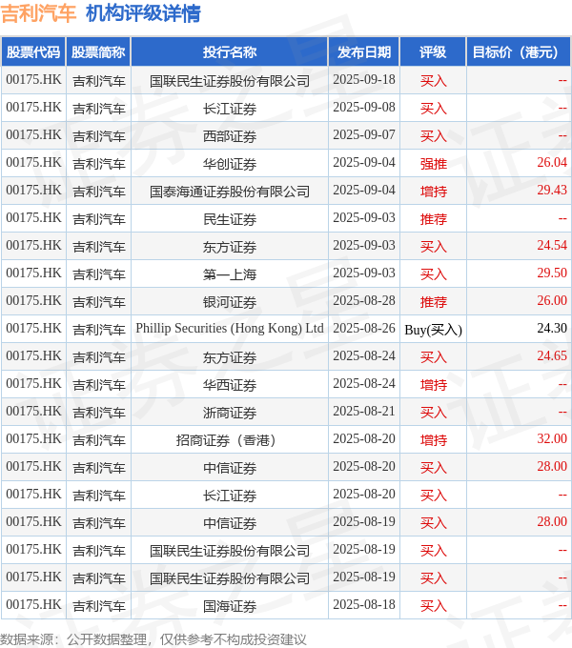Viewport: 572px width, 648px height.
Task: Click 增持 rating in 国泰海通 row
Action: tap(433, 192)
